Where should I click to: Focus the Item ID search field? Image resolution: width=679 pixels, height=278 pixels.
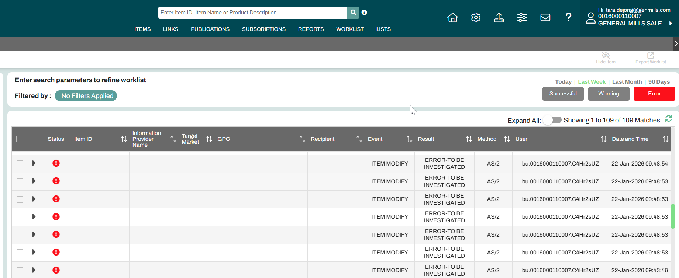tap(253, 13)
